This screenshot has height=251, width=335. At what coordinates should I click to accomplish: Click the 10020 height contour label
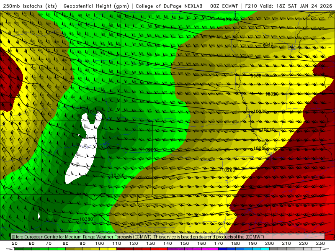point(272,94)
